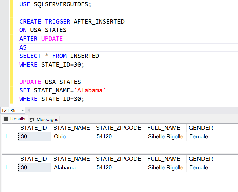Image resolution: width=238 pixels, height=192 pixels.
Task: Select row number 1 in second grid
Action: [x=10, y=168]
